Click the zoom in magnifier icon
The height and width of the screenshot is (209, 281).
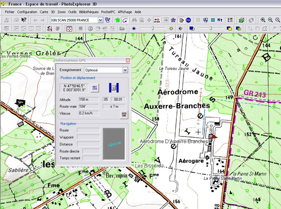[263, 20]
